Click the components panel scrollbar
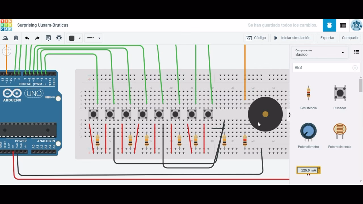The width and height of the screenshot is (363, 204). [361, 86]
